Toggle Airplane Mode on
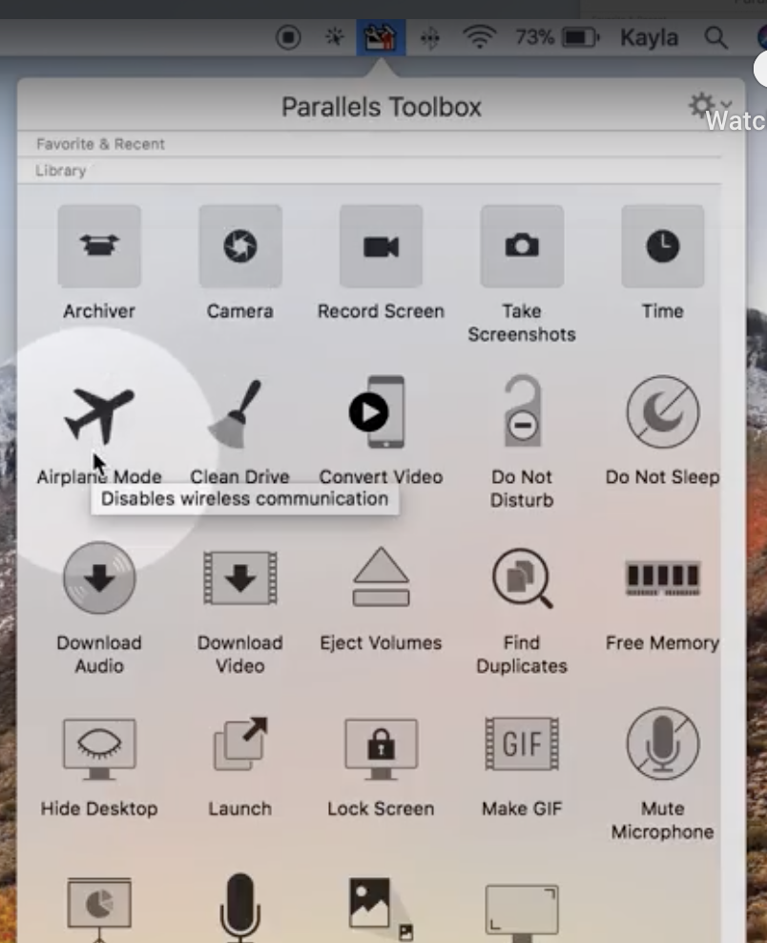The image size is (767, 943). pyautogui.click(x=99, y=413)
